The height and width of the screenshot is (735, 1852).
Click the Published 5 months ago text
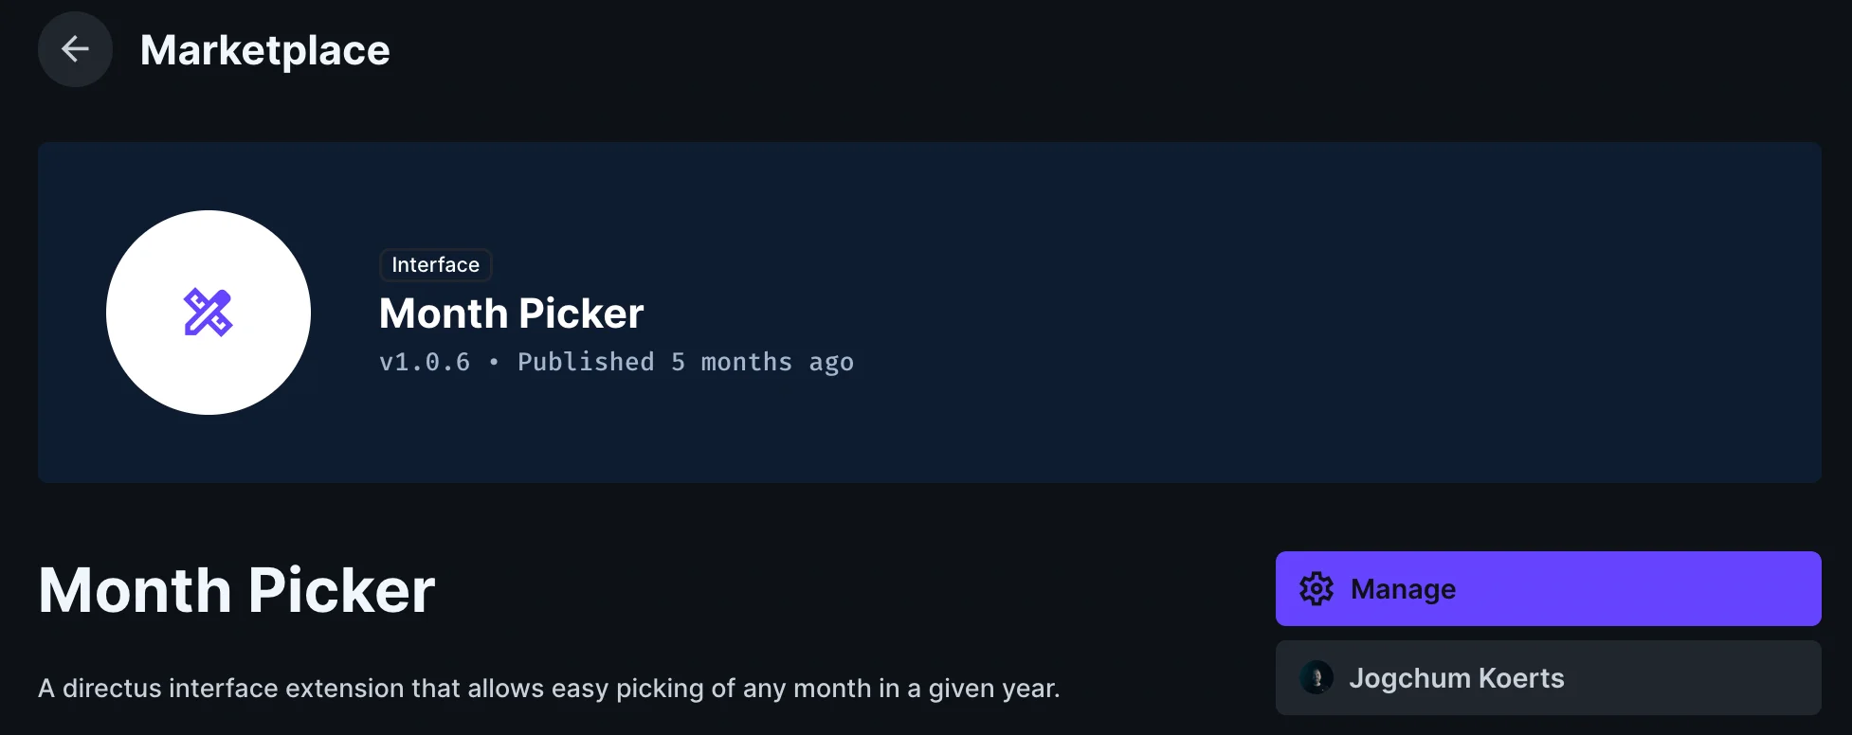[685, 362]
